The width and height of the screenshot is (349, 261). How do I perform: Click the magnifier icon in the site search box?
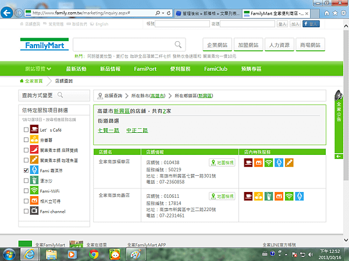[x=178, y=45]
